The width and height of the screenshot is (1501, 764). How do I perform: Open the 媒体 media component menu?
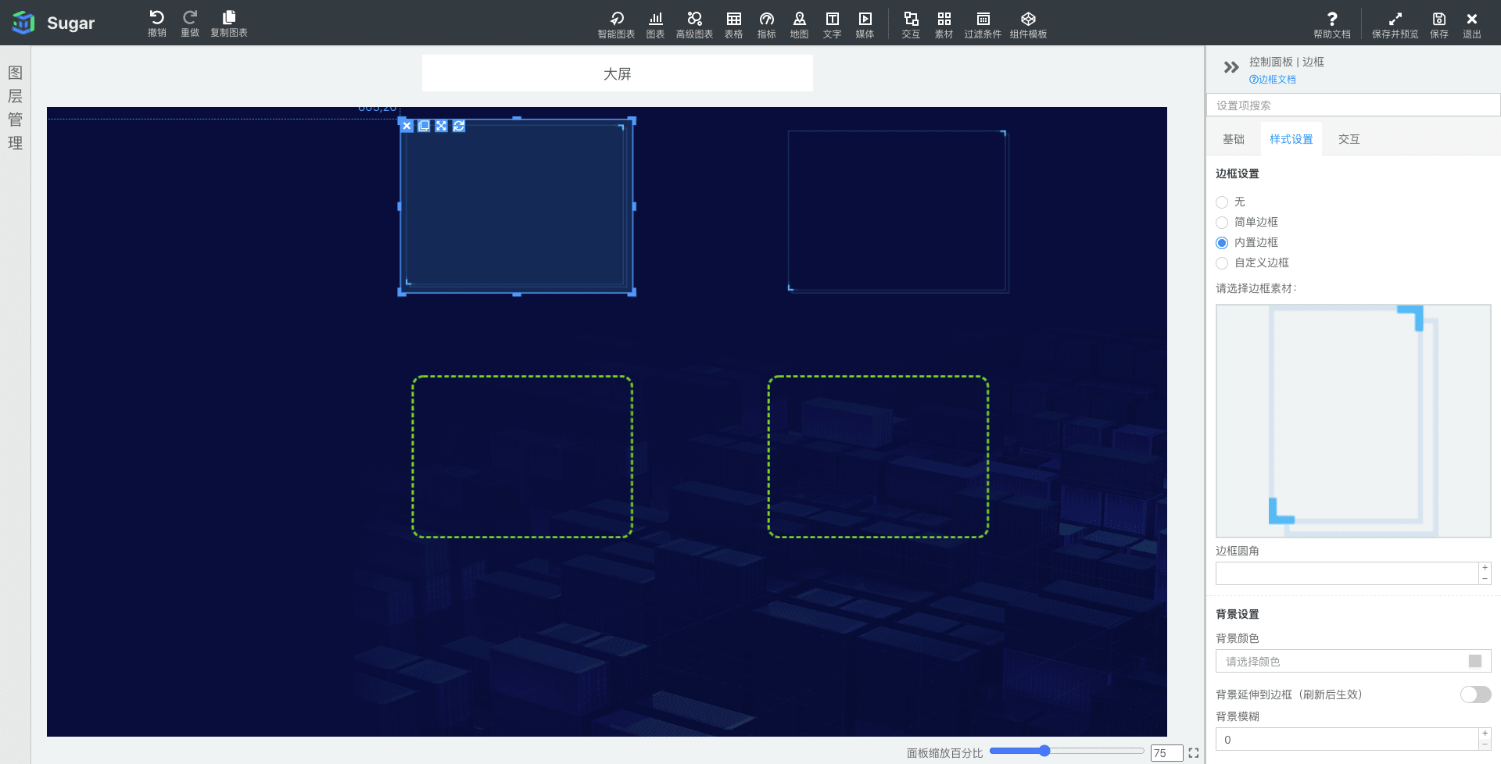point(865,25)
